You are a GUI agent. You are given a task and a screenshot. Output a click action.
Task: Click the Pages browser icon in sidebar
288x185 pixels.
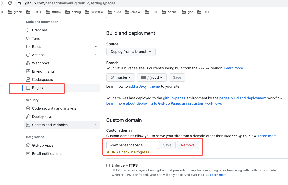(28, 88)
